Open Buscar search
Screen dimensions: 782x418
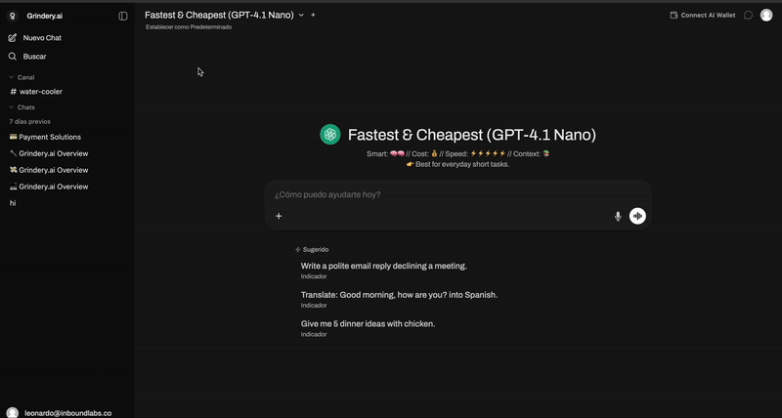34,57
